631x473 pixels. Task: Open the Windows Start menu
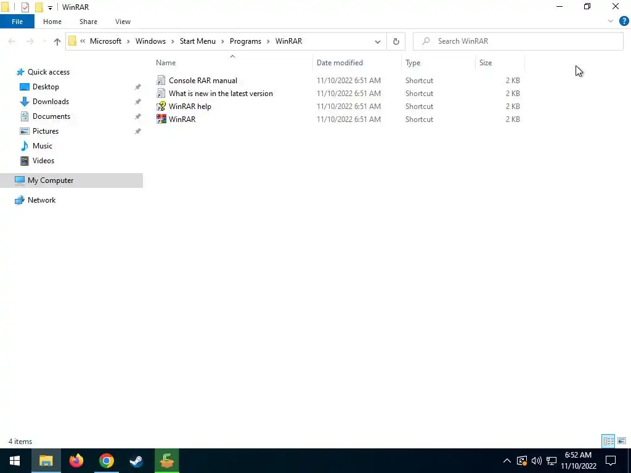15,461
